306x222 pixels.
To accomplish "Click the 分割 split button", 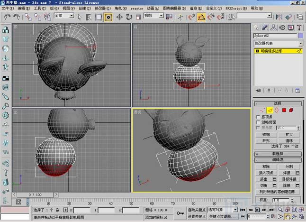I will (x=289, y=166).
